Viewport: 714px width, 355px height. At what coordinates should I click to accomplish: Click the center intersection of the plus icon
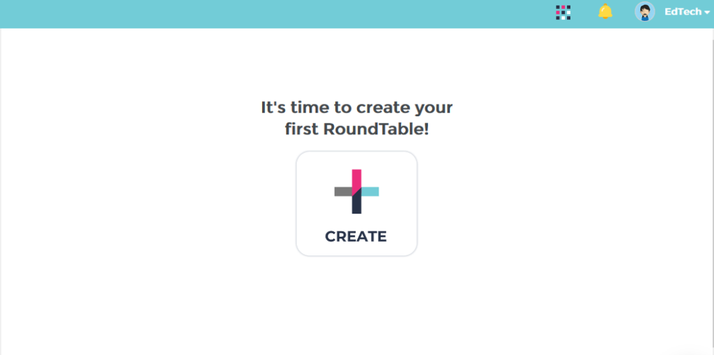[356, 191]
